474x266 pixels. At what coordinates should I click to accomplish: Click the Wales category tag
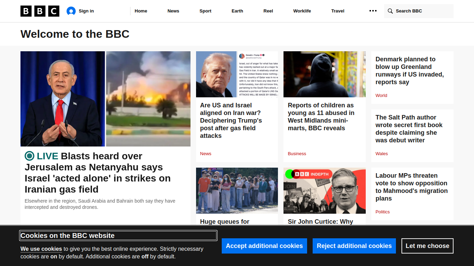[382, 153]
